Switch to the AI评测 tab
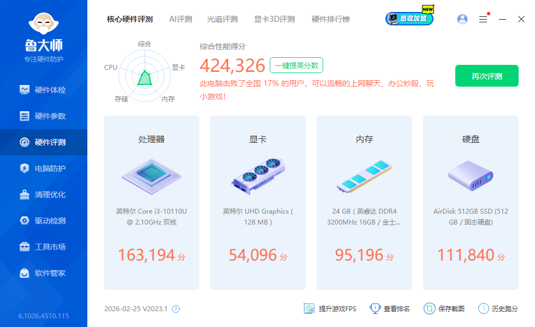 [181, 19]
